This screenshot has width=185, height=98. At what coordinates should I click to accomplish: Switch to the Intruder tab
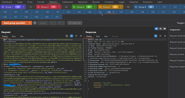(41, 2)
